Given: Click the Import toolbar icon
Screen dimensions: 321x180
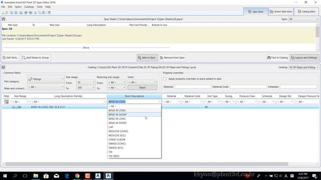Looking at the screenshot, I should point(30,12).
